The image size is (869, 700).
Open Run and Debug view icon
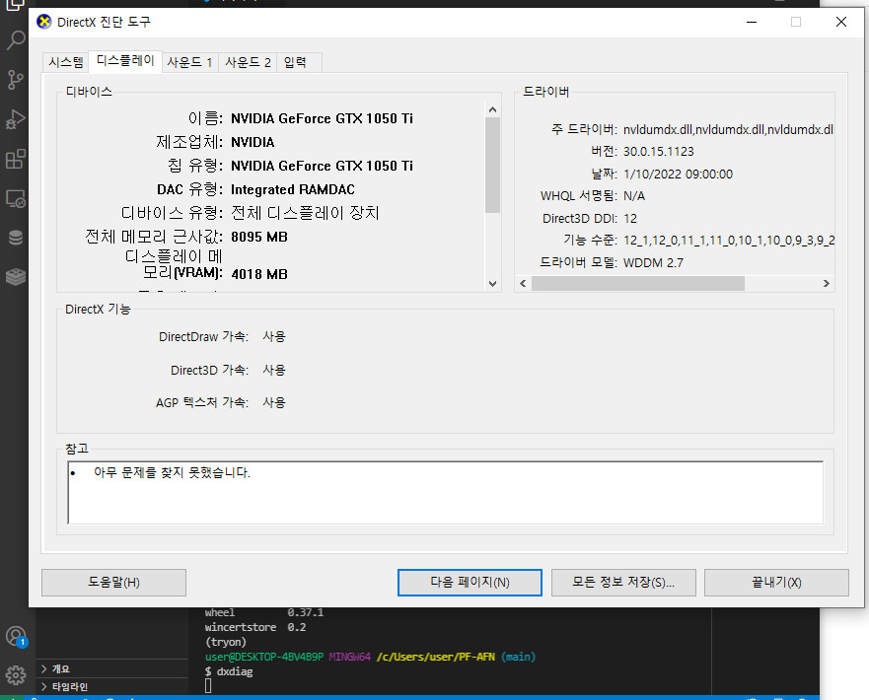pyautogui.click(x=15, y=119)
